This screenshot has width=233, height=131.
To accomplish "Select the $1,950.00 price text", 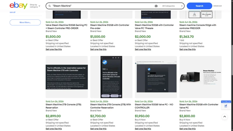I will coord(142,116).
